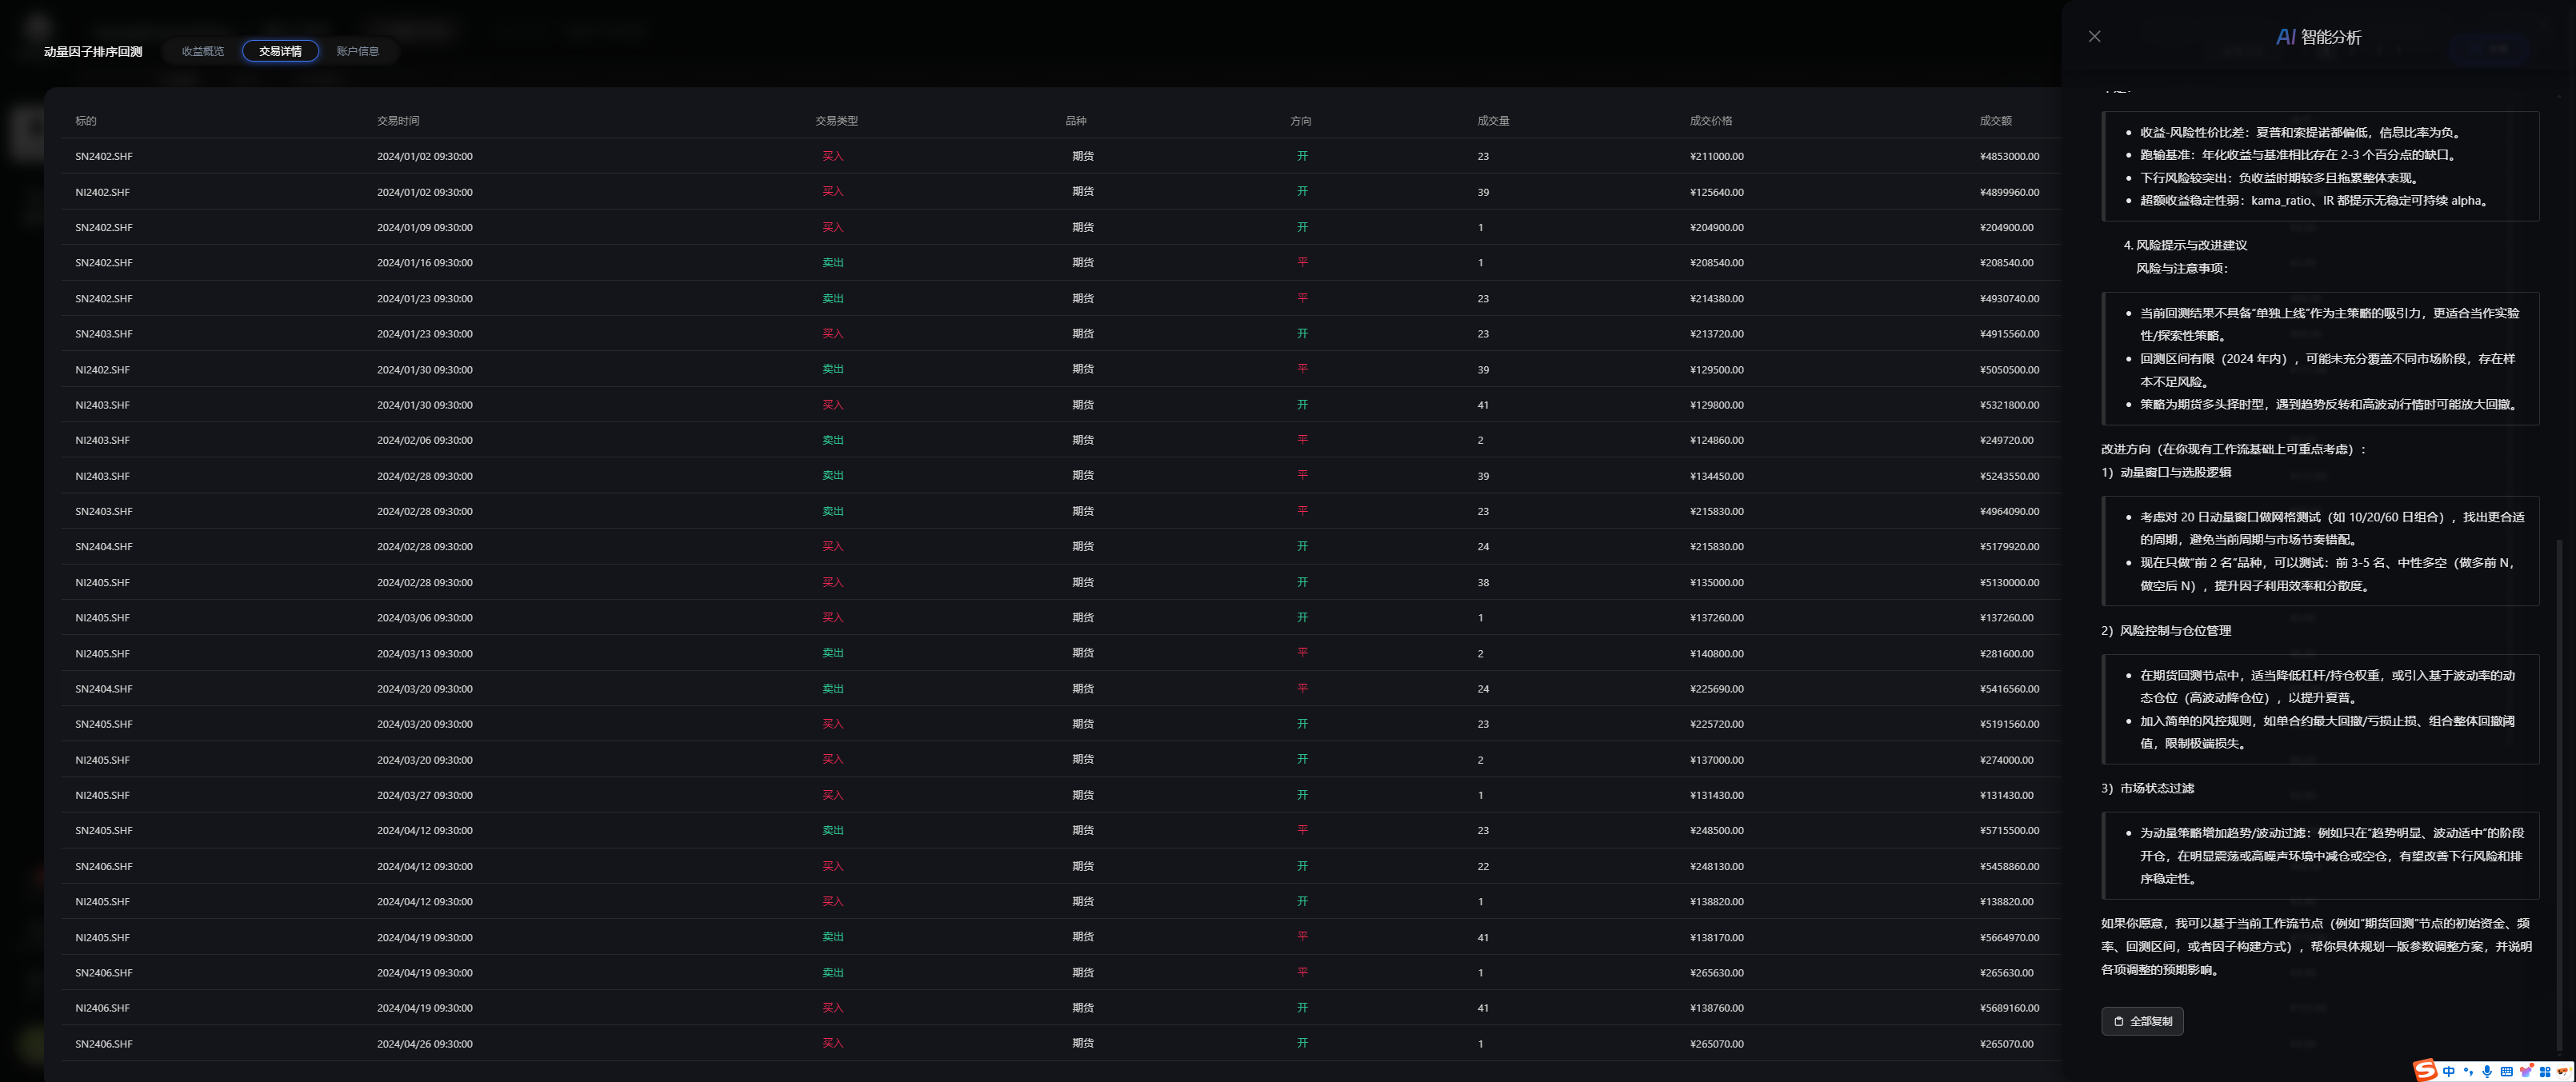
Task: Click the IME AI mascot assistant icon
Action: (2564, 1071)
